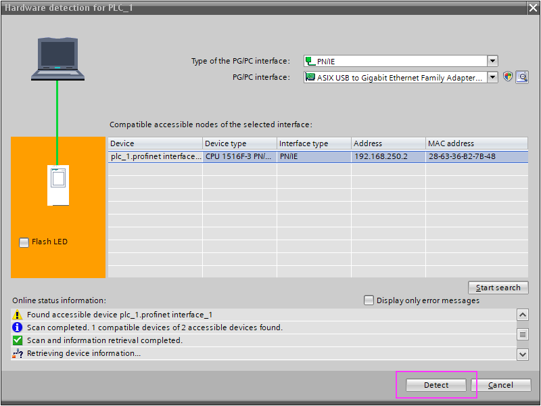The width and height of the screenshot is (541, 406).
Task: Sort by Interface type column header
Action: tap(314, 143)
